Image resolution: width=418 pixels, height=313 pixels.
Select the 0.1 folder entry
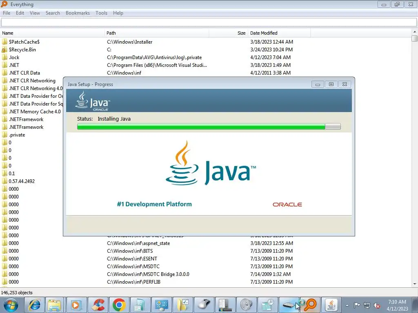(x=12, y=174)
